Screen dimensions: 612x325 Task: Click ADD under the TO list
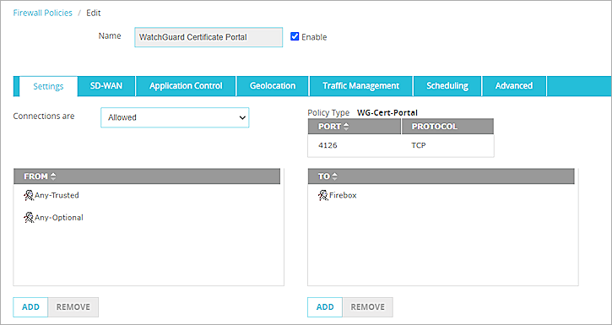click(x=325, y=307)
